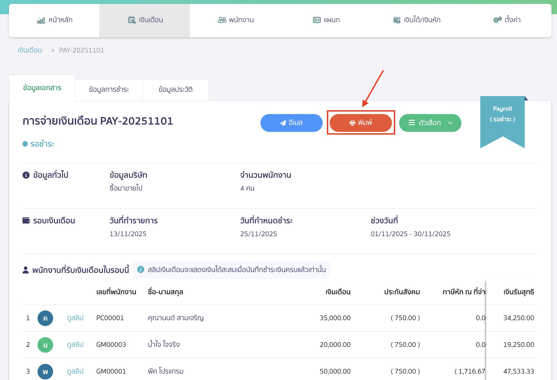Go back via เงินเดือน breadcrumb link

coord(30,50)
